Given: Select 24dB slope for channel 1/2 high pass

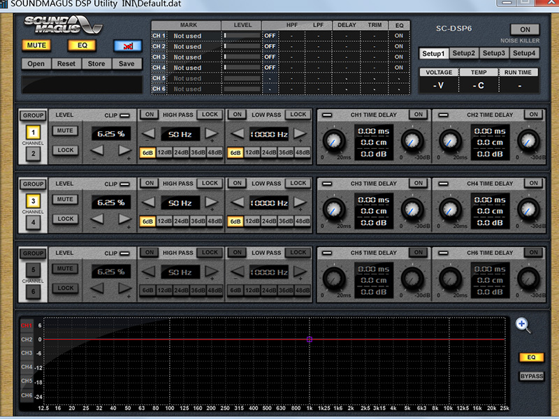Looking at the screenshot, I should (182, 153).
